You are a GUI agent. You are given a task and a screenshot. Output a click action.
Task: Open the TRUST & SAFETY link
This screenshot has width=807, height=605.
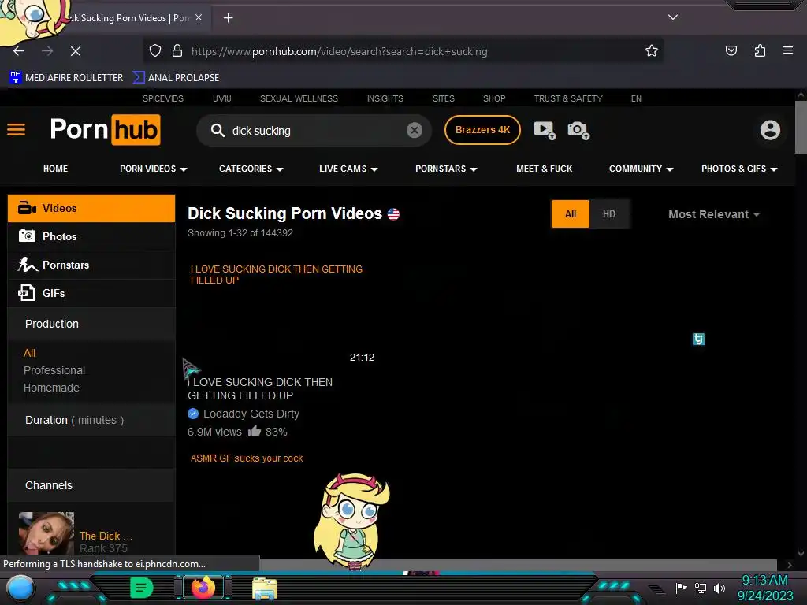tap(567, 98)
